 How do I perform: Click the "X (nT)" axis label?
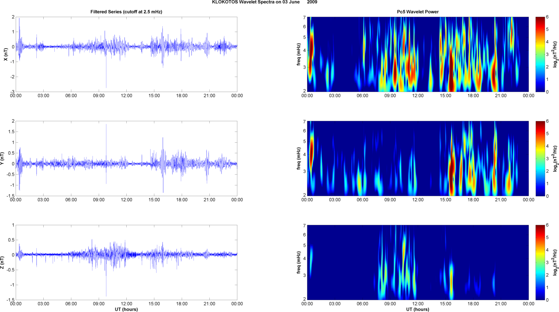click(6, 54)
